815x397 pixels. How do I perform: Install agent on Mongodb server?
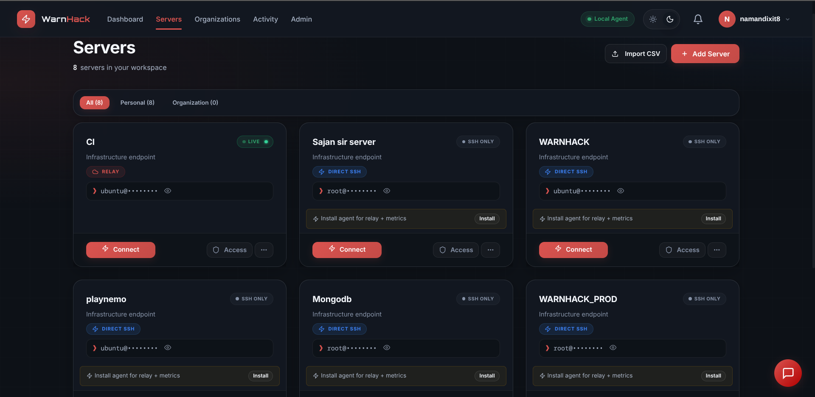pyautogui.click(x=487, y=376)
